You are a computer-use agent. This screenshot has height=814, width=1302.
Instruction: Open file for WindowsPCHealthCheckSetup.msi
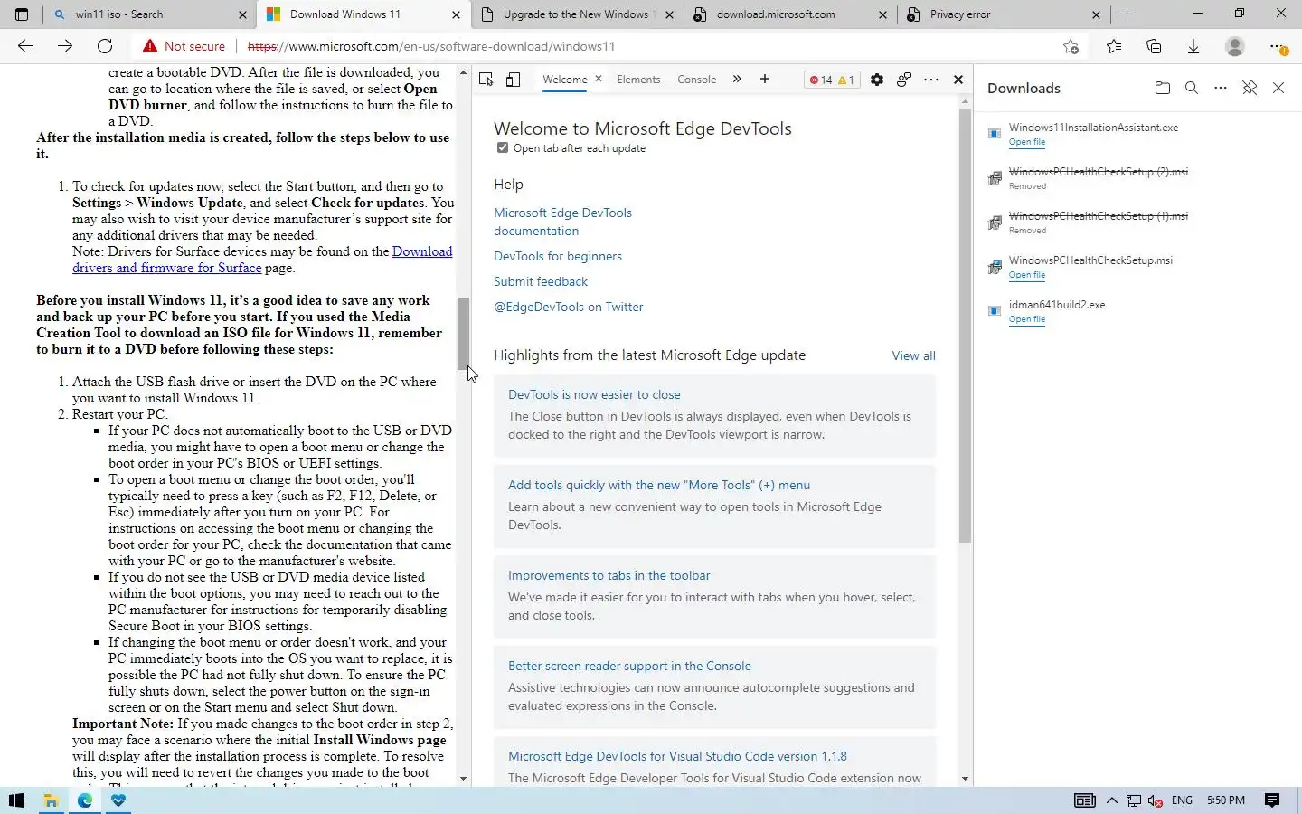coord(1026,275)
